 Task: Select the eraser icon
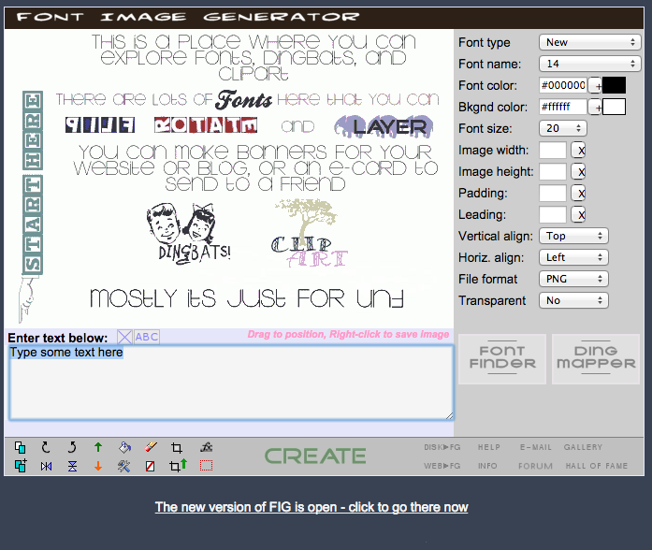(151, 447)
